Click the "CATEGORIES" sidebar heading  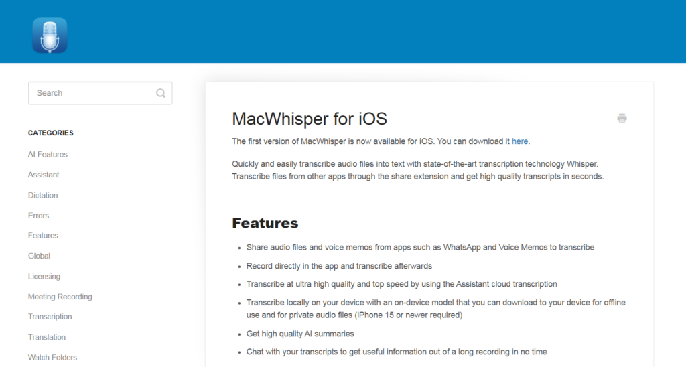click(x=51, y=133)
